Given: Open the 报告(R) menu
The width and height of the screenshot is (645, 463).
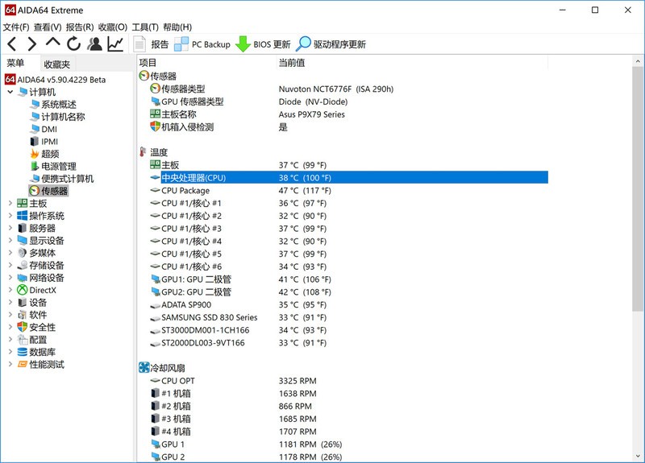Looking at the screenshot, I should click(80, 27).
